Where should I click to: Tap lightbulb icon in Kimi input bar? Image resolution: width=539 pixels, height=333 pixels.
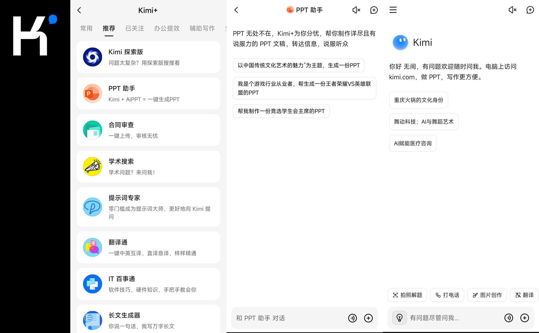point(399,318)
